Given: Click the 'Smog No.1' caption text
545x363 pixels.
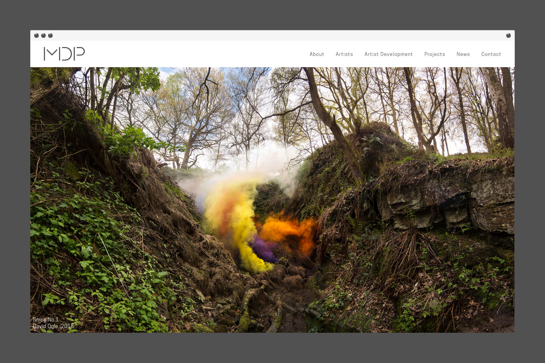Looking at the screenshot, I should pyautogui.click(x=46, y=319).
